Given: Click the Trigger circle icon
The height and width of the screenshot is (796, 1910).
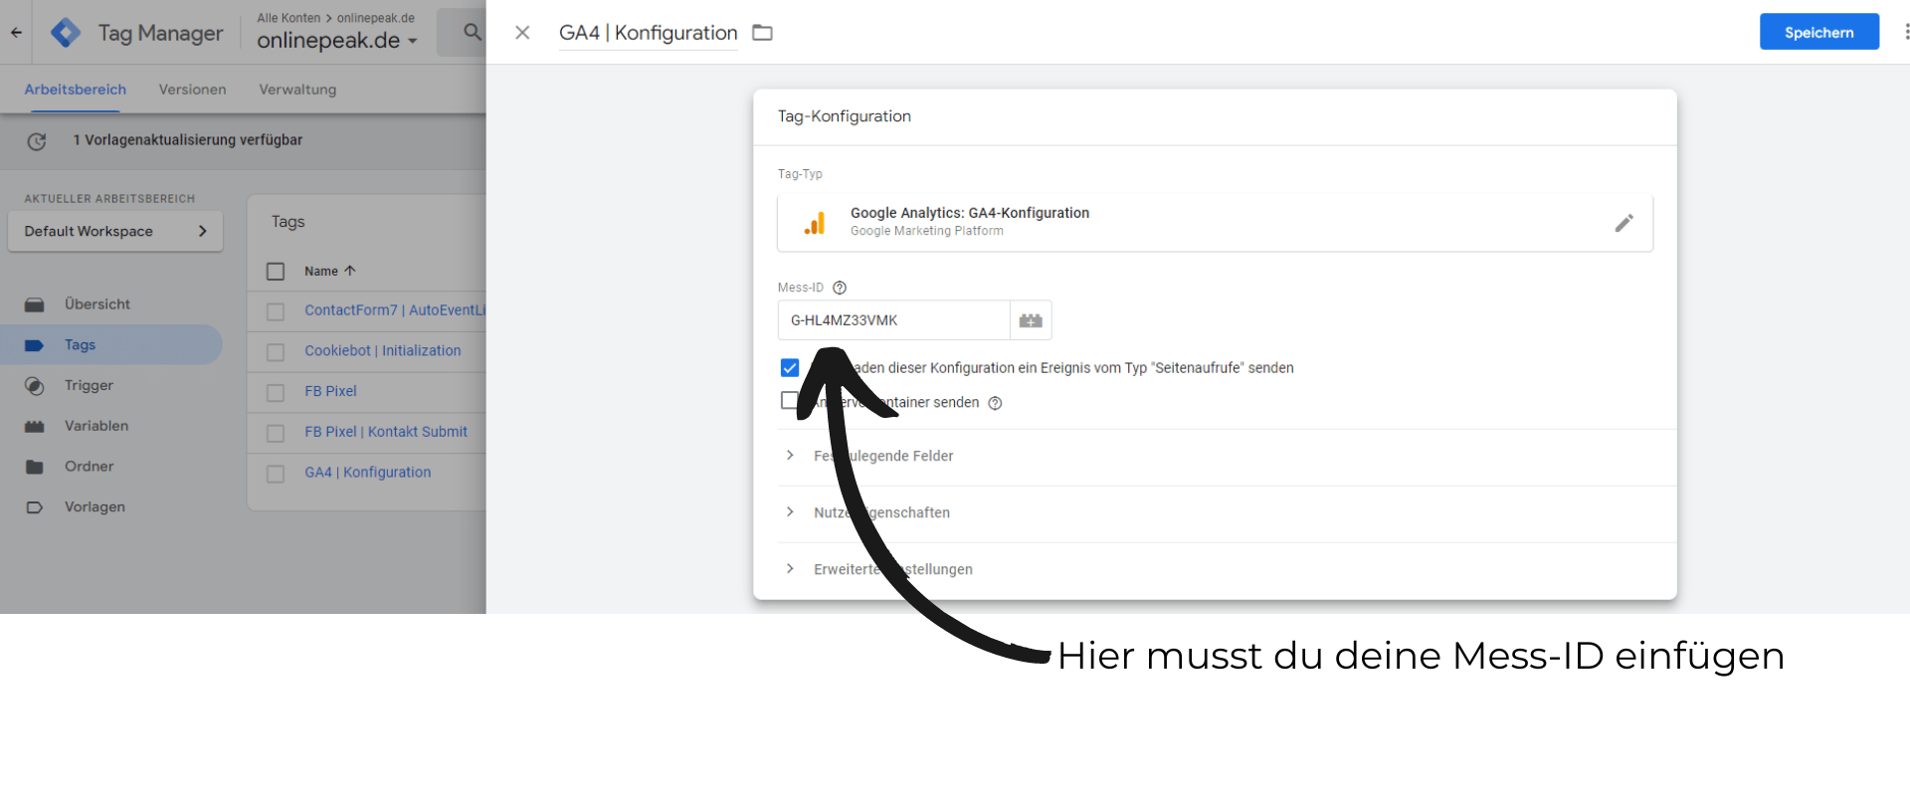Looking at the screenshot, I should (35, 386).
